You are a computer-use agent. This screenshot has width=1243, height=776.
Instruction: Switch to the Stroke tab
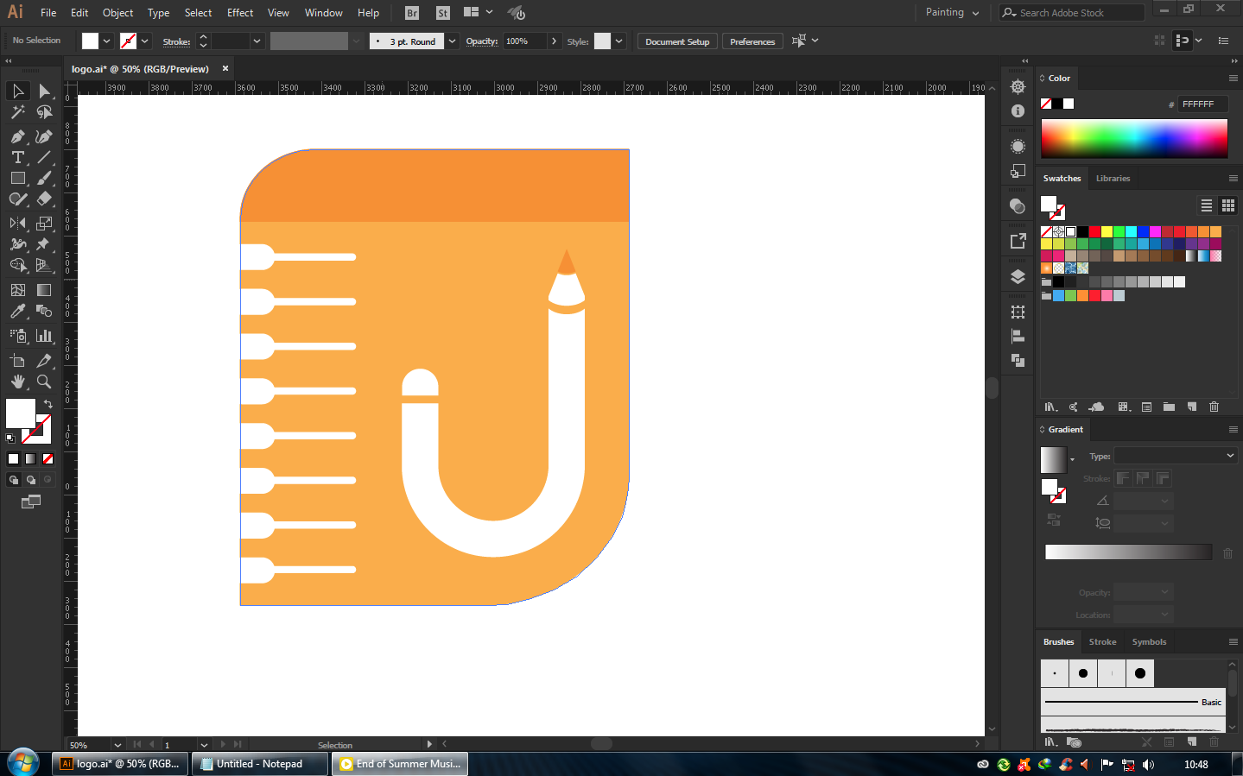1102,642
